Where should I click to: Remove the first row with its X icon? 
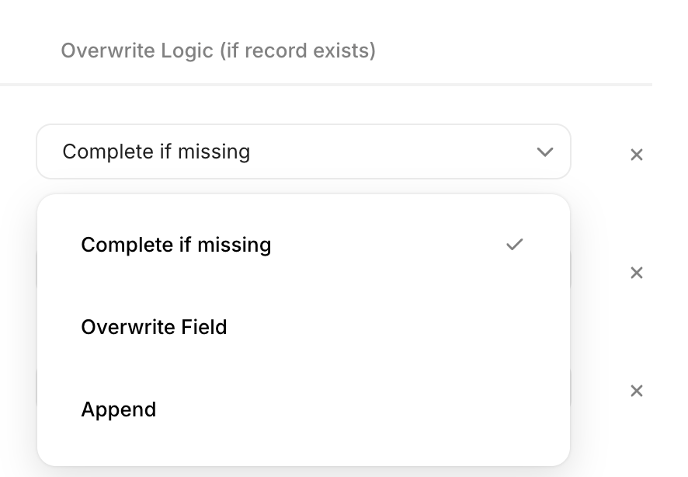tap(636, 155)
